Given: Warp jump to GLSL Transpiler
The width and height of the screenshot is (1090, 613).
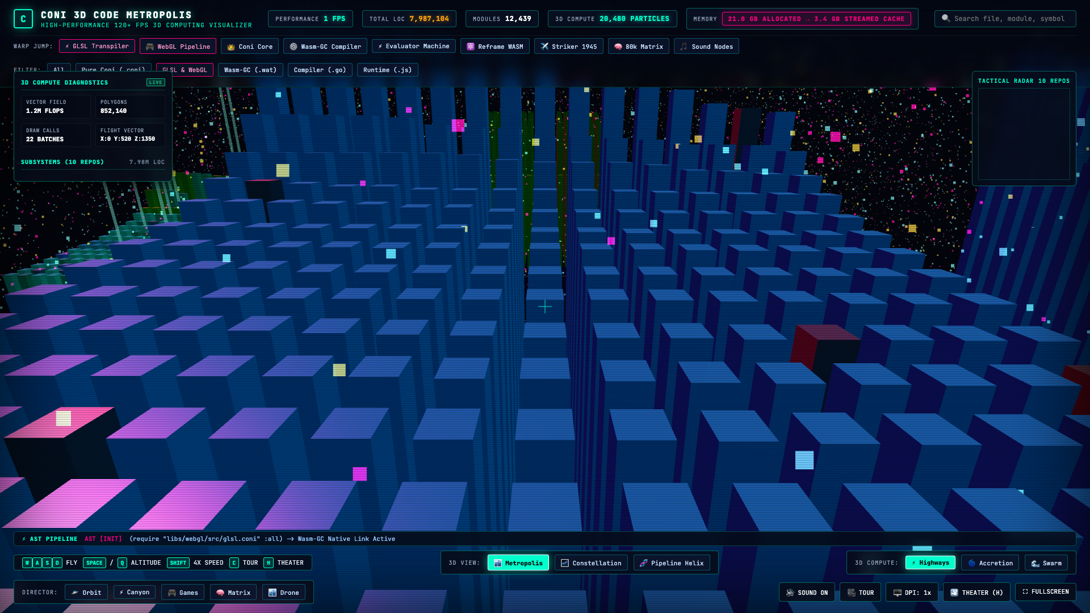Looking at the screenshot, I should [97, 46].
